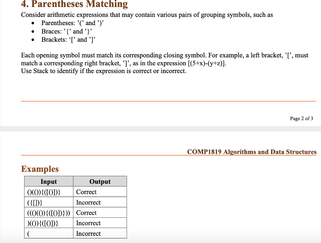321x243 pixels.
Task: Select the Parentheses bullet point
Action: (72, 23)
